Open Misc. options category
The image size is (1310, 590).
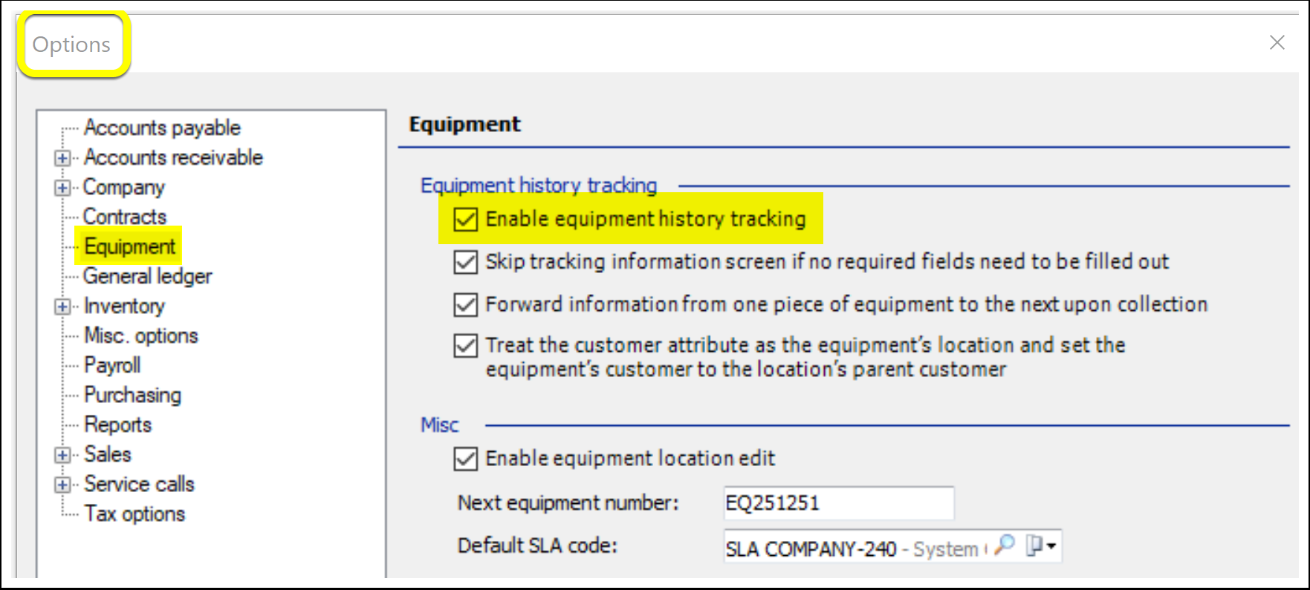click(141, 335)
